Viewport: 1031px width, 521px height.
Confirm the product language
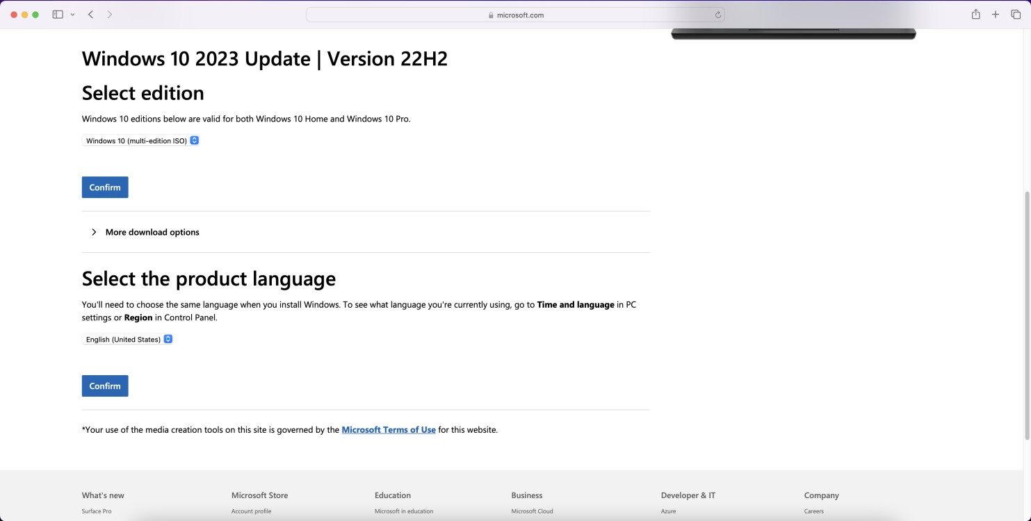[105, 386]
